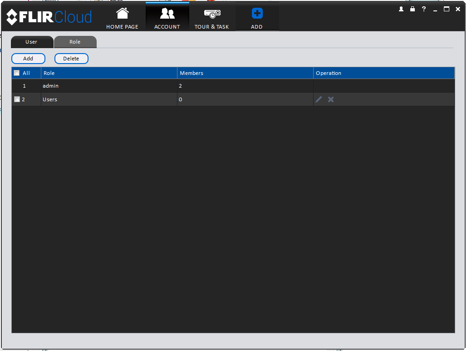Switch to the User tab
Viewport: 467px width, 351px height.
click(32, 42)
